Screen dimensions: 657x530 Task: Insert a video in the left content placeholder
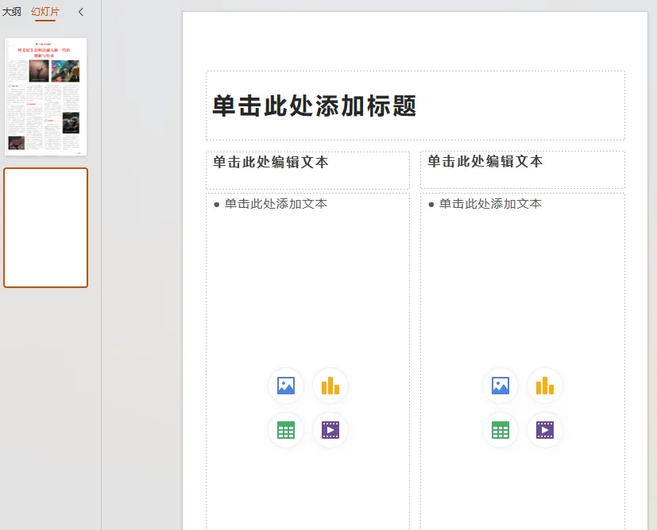point(330,430)
